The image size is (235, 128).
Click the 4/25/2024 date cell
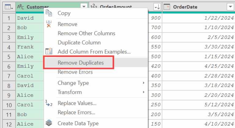click(199, 66)
